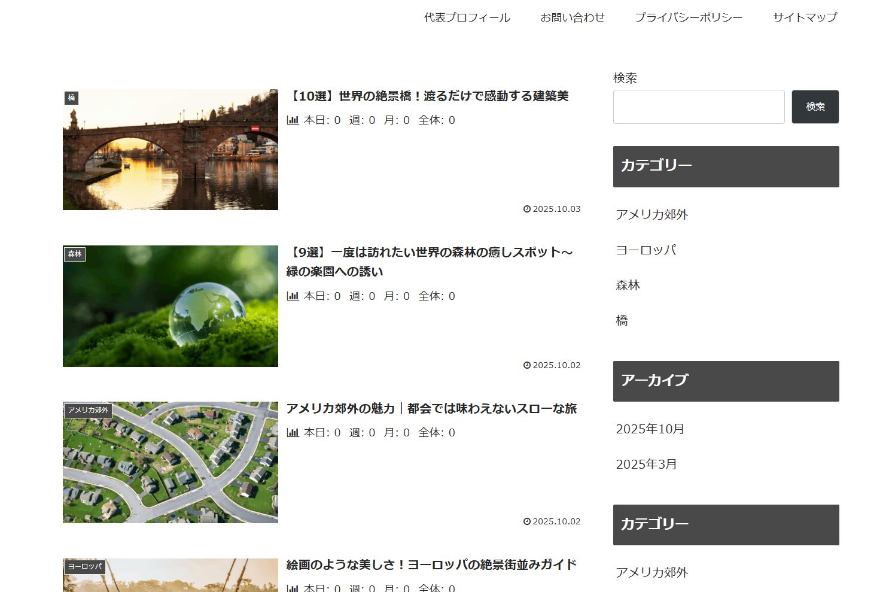
Task: Open the サイトマップ menu item
Action: (805, 18)
